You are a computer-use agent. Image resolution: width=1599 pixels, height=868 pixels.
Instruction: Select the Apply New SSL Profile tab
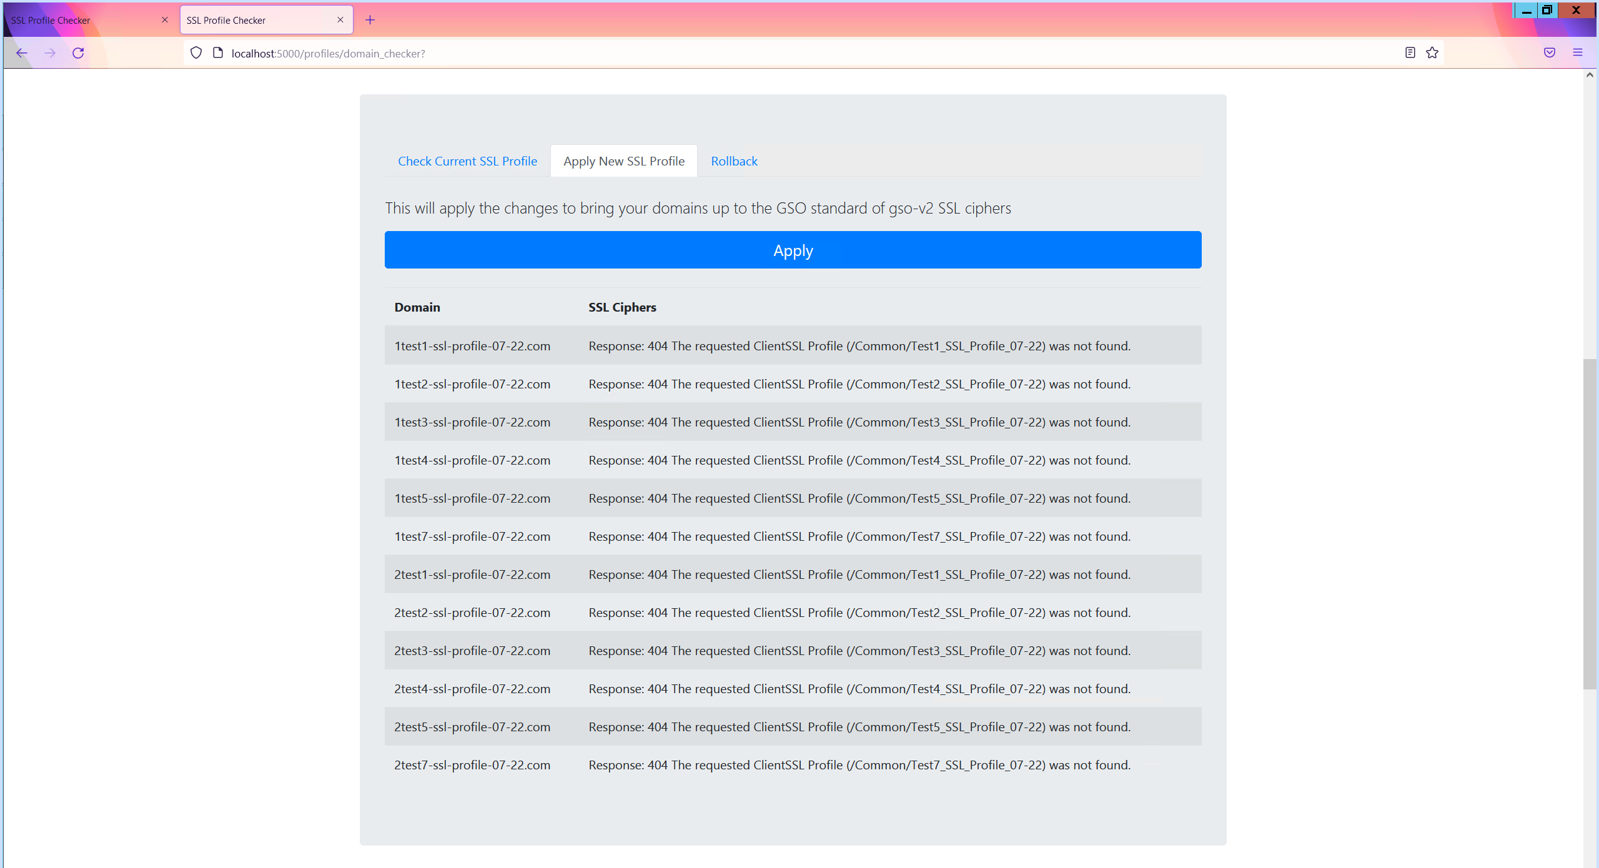click(623, 161)
